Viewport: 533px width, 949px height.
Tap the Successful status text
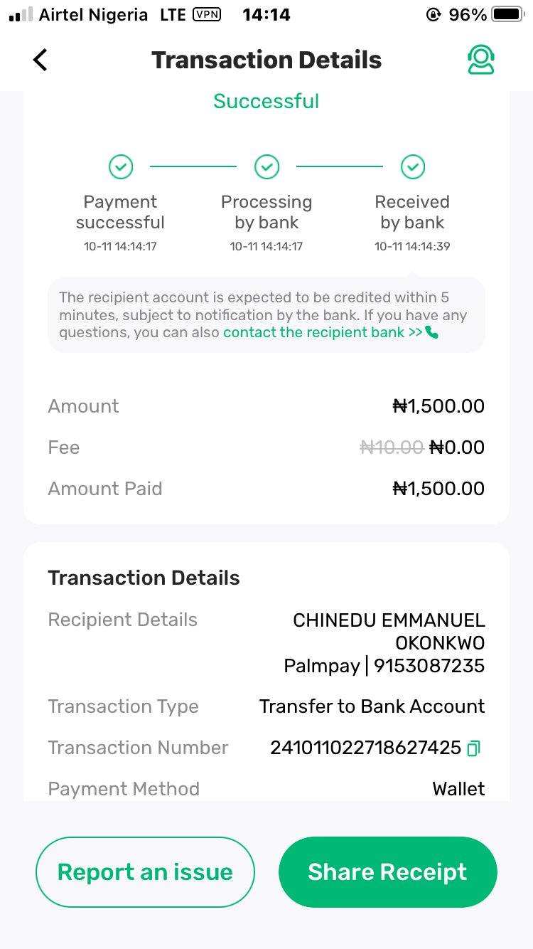[266, 101]
